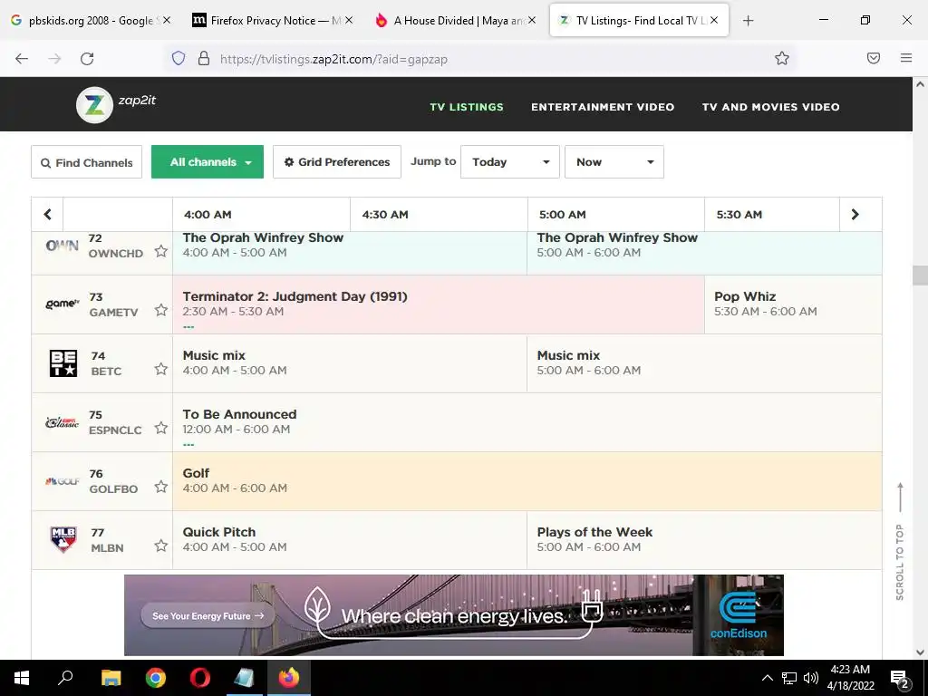Screen dimensions: 928x696
Task: Show earlier times with left grid arrow
Action: 47,214
